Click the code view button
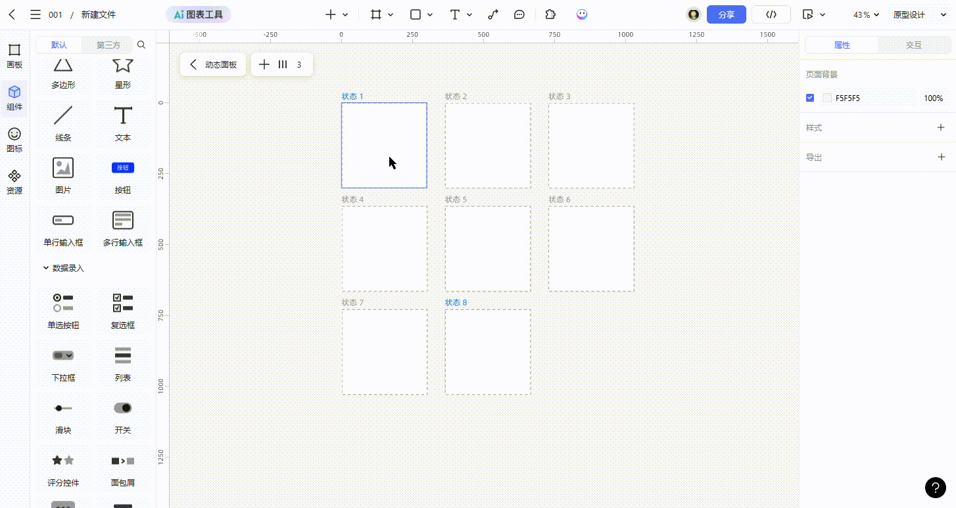 pos(771,14)
